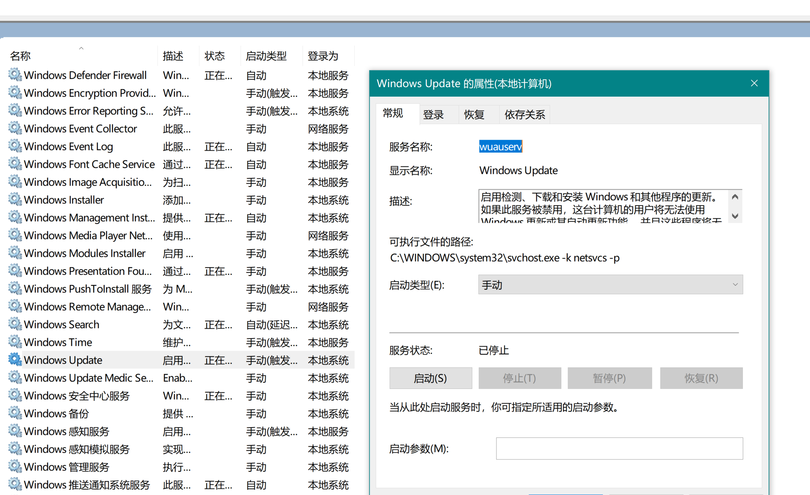Select the Windows Installer service name
This screenshot has height=495, width=810.
[x=64, y=200]
